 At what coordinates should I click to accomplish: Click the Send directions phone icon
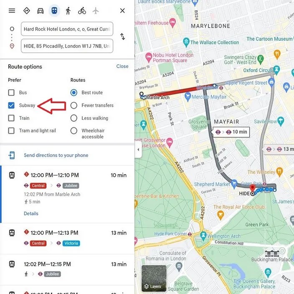click(x=12, y=155)
